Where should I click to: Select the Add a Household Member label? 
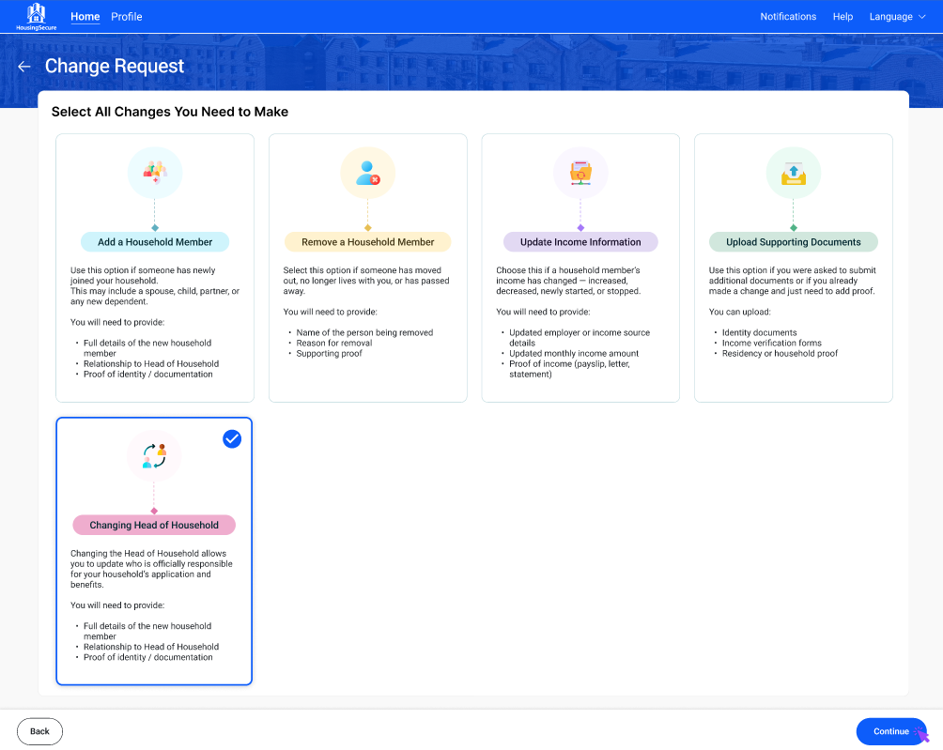(x=155, y=242)
